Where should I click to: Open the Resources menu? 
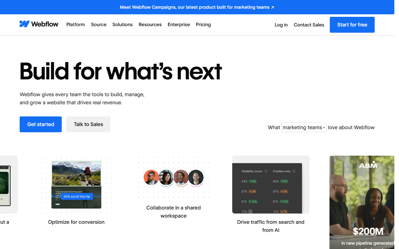pyautogui.click(x=150, y=25)
